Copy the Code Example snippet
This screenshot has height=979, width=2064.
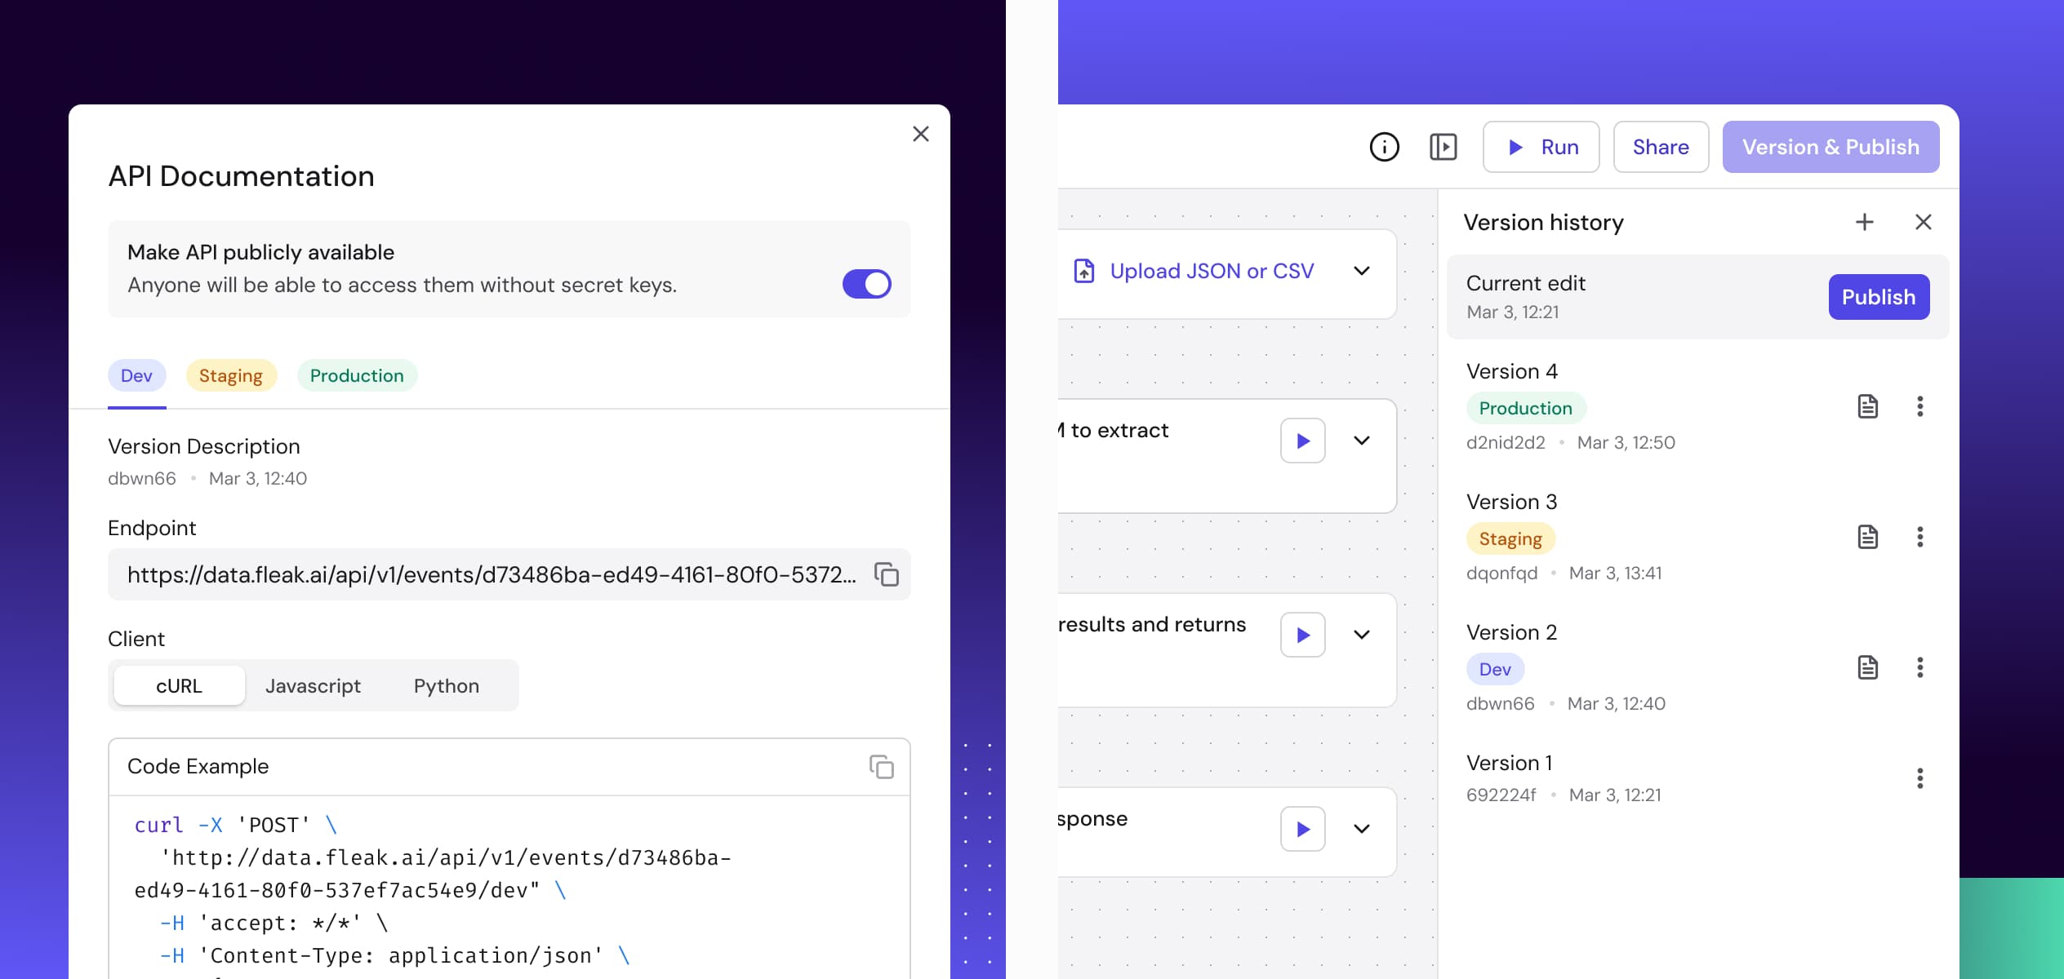(883, 766)
